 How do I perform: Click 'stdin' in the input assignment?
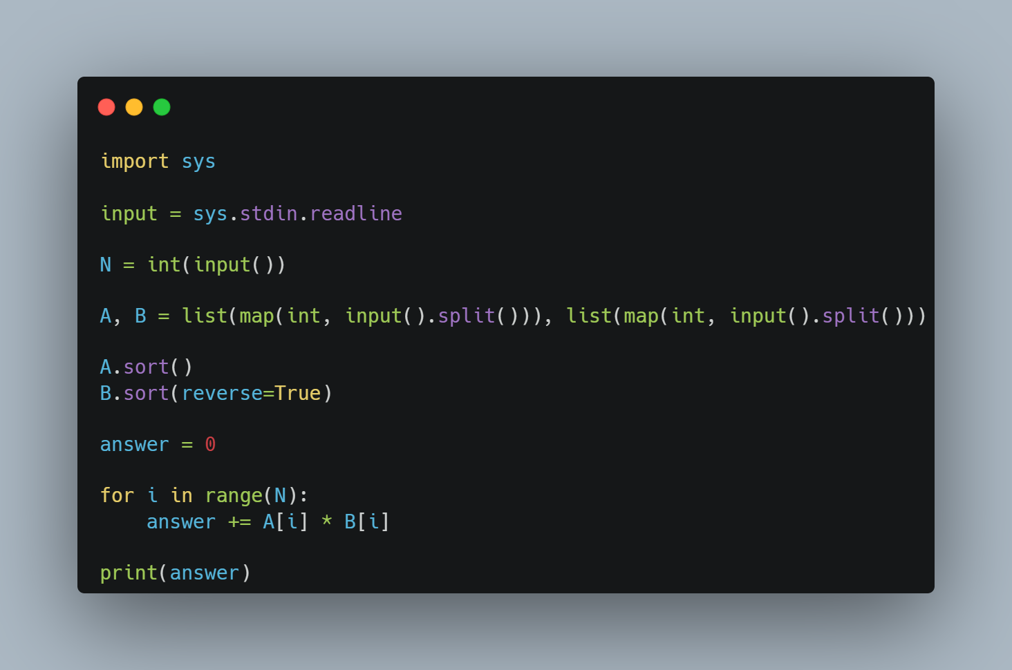(268, 213)
